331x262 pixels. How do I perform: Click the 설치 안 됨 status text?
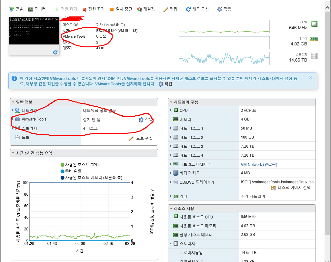92,120
